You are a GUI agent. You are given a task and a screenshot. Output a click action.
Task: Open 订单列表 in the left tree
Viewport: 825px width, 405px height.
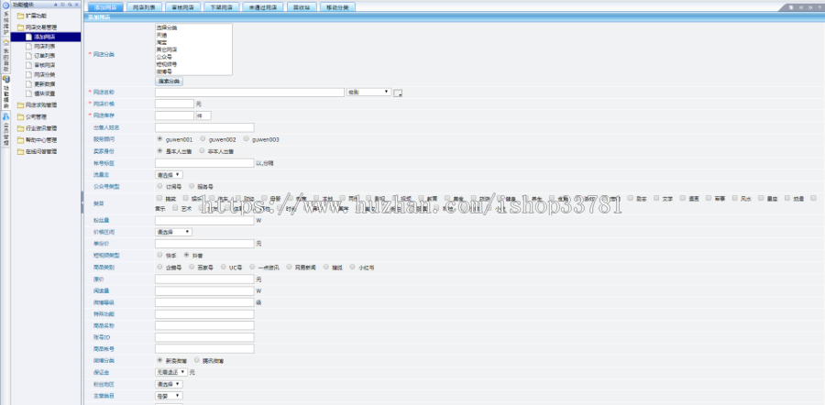point(45,56)
